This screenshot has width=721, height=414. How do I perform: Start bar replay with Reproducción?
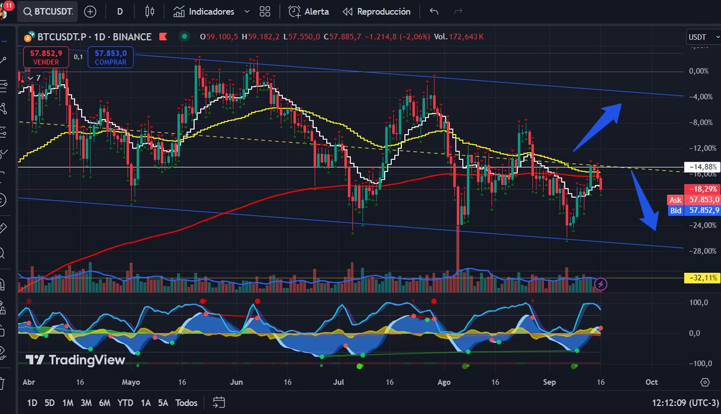[377, 11]
